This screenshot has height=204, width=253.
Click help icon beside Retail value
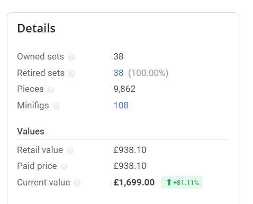(x=70, y=151)
